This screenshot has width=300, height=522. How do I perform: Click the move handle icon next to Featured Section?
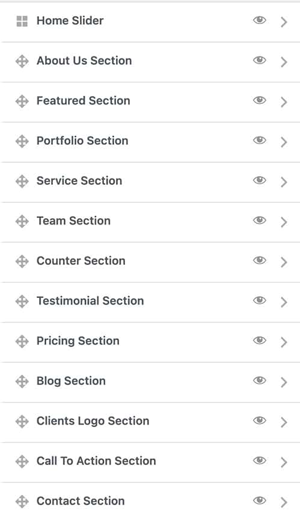[x=22, y=101]
